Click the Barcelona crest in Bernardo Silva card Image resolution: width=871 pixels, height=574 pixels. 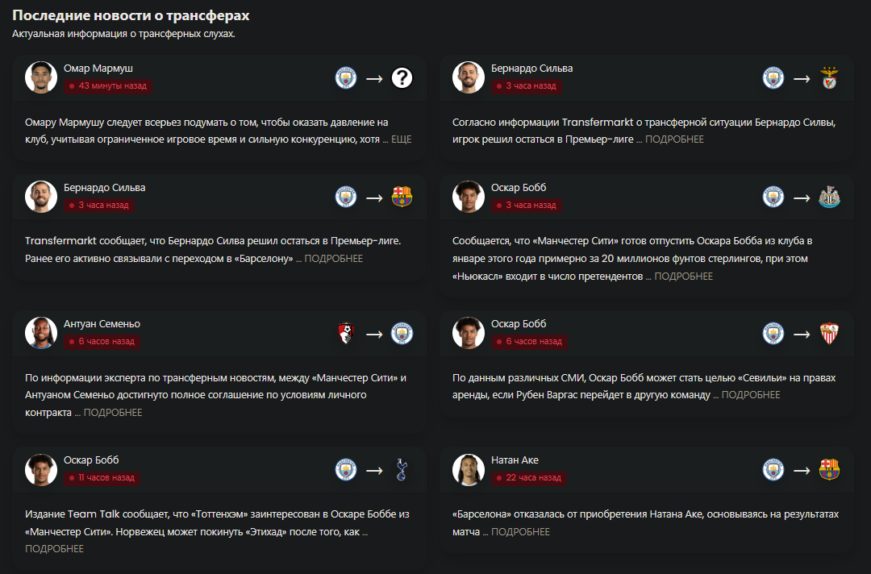coord(402,197)
